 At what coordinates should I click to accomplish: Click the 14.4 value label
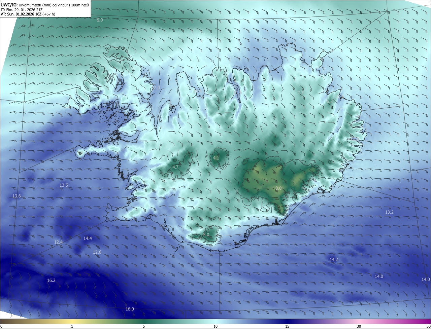coord(88,239)
